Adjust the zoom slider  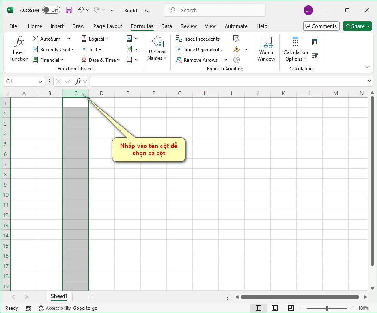click(x=327, y=308)
